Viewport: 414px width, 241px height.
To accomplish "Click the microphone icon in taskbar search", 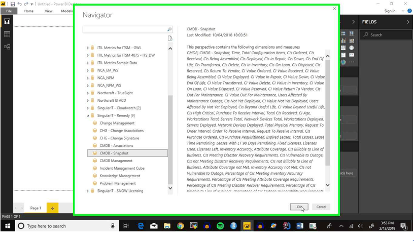I will tap(113, 226).
